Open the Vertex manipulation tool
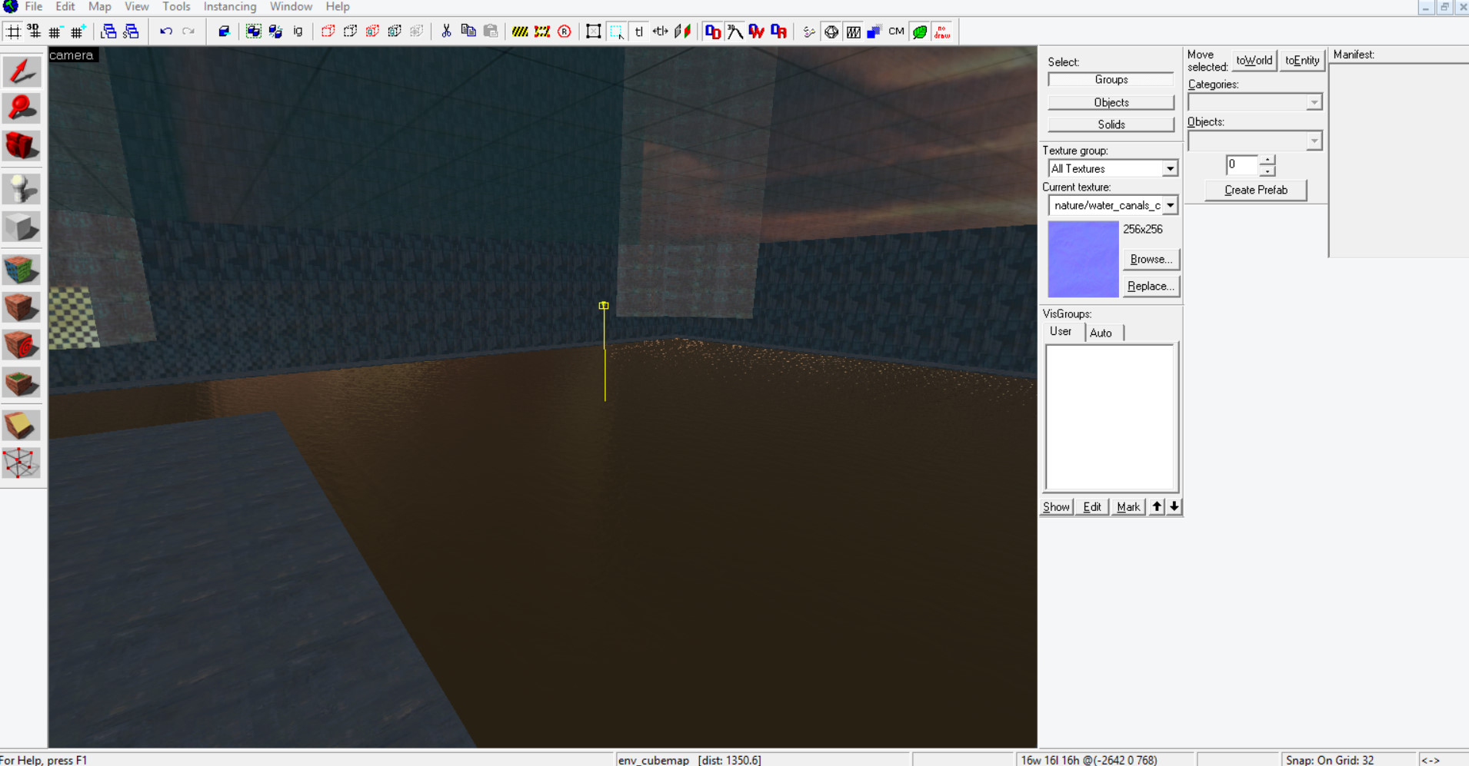The width and height of the screenshot is (1469, 766). tap(21, 463)
